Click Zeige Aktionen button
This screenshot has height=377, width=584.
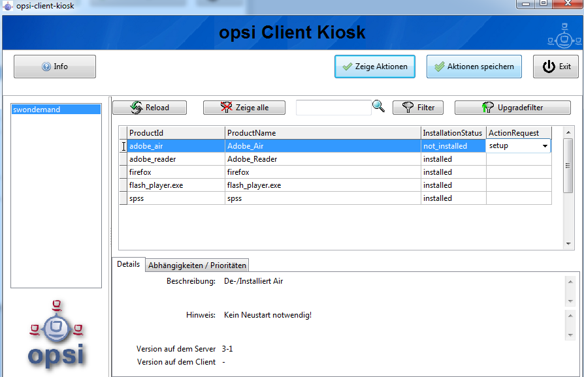pyautogui.click(x=375, y=67)
